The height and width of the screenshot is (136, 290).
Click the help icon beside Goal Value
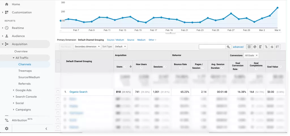[x=281, y=67]
